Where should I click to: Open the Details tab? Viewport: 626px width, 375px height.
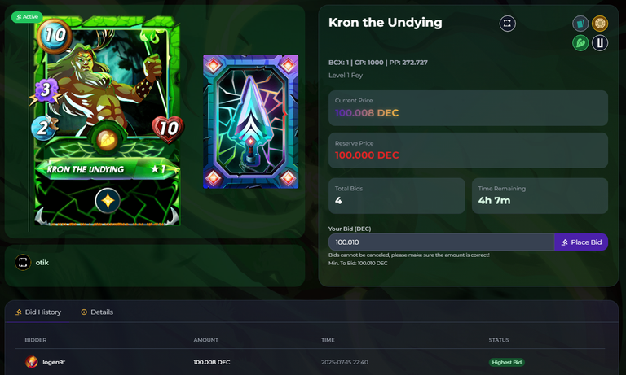(97, 312)
